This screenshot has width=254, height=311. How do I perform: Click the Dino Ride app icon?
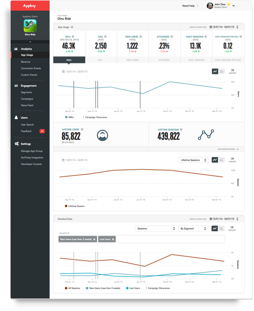click(30, 26)
